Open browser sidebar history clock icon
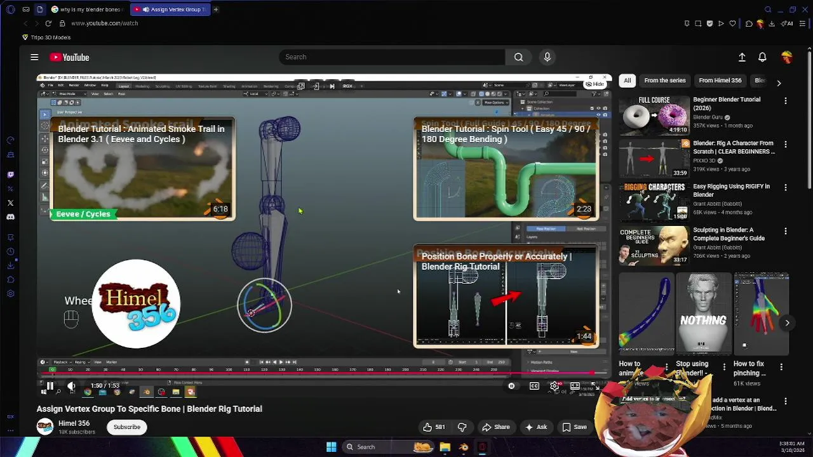Screen dimensions: 813x457 (x=10, y=251)
